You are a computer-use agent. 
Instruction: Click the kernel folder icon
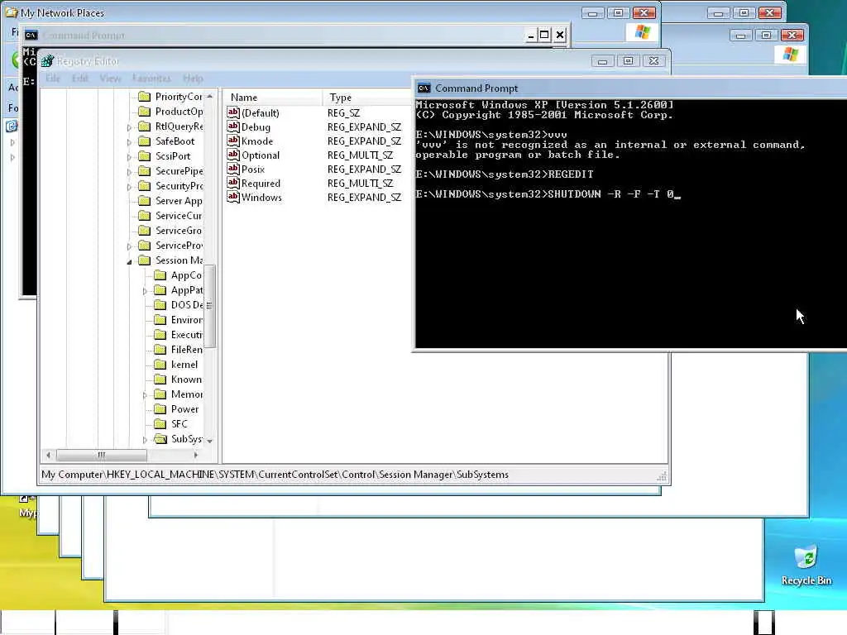coord(160,365)
